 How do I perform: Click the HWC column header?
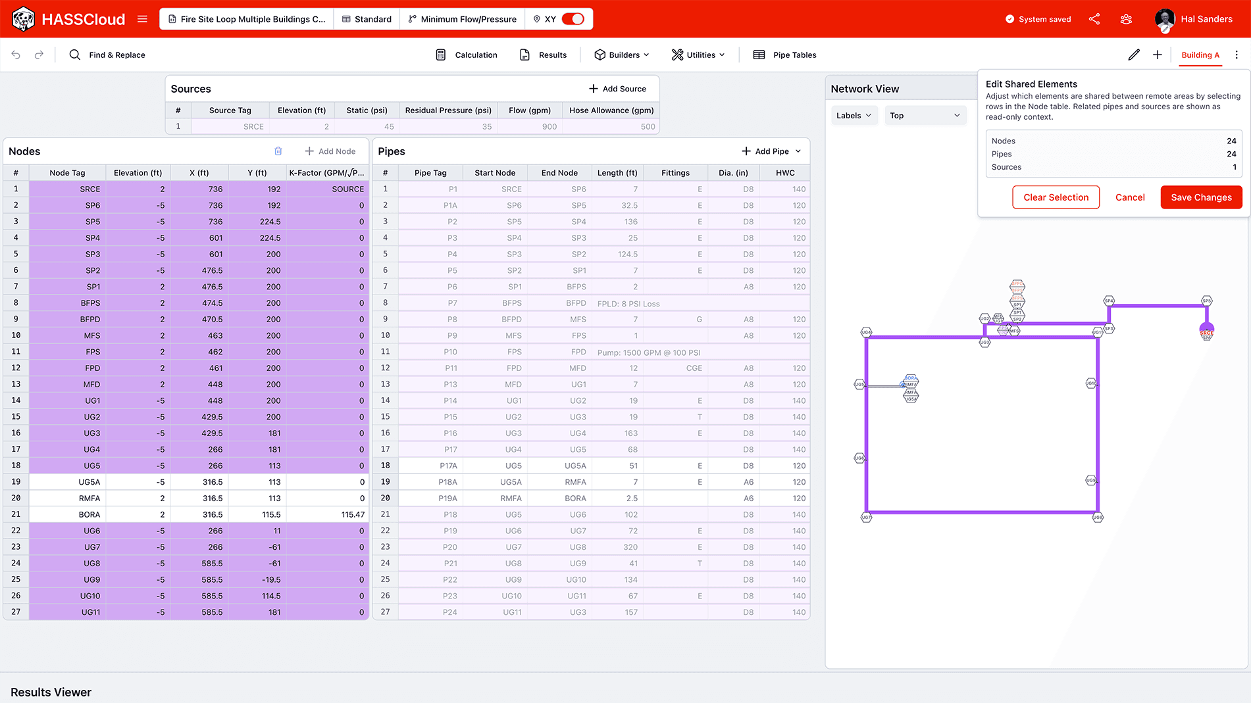tap(784, 173)
